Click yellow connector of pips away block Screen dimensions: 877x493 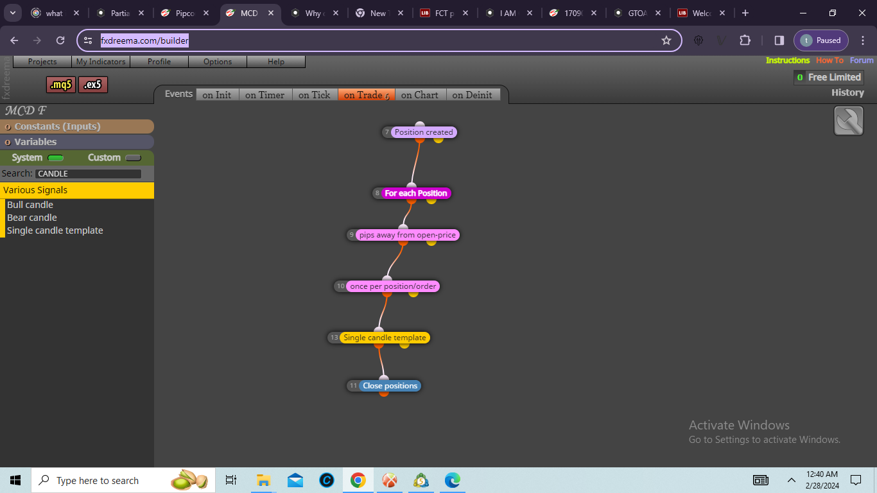(431, 242)
